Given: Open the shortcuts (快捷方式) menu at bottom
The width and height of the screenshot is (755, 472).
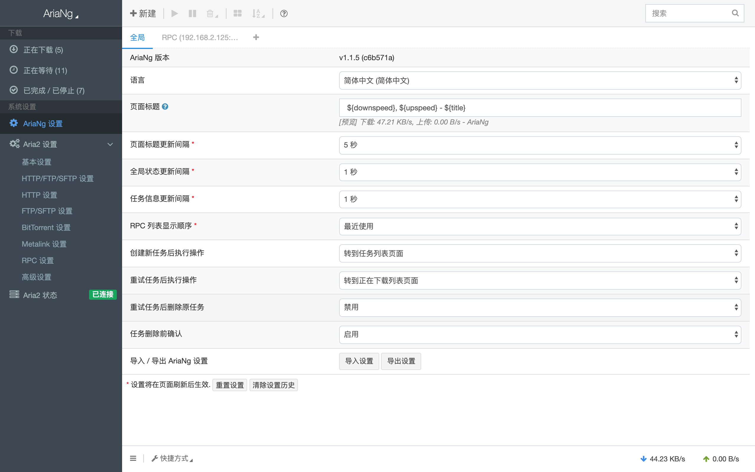Looking at the screenshot, I should point(173,458).
